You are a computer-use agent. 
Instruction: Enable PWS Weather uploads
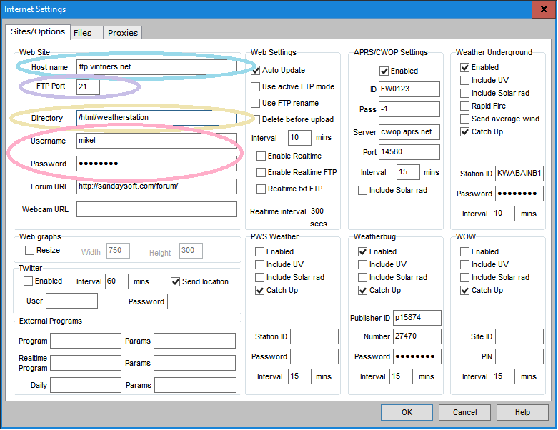click(260, 251)
